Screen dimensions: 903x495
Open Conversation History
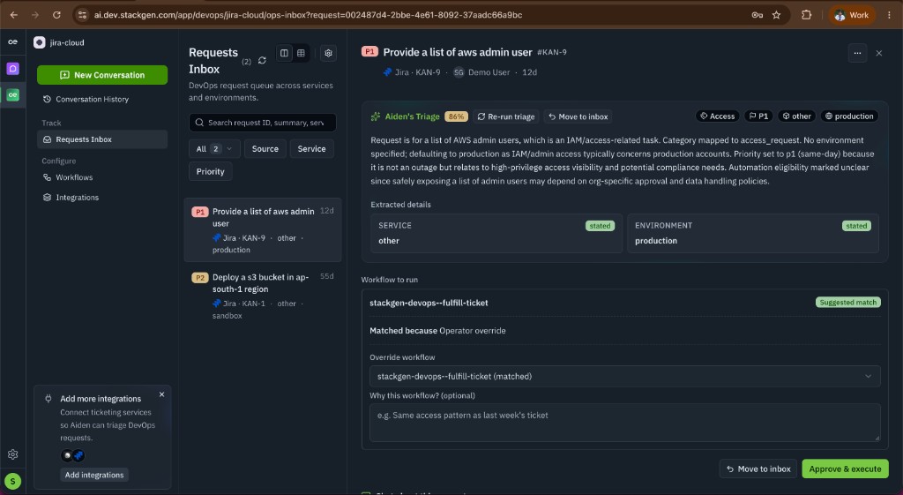[92, 99]
